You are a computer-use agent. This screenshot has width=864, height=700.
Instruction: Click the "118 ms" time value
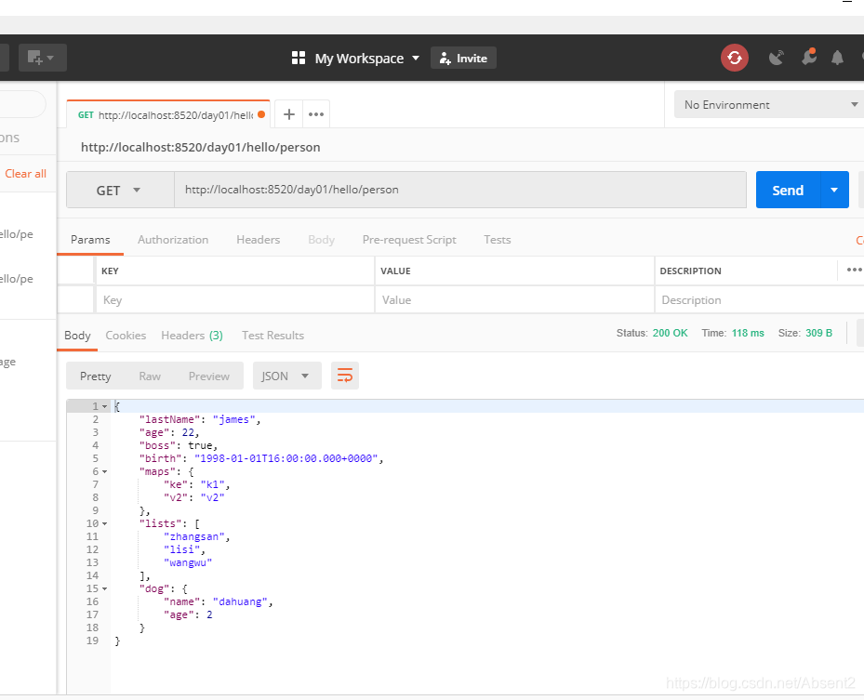click(748, 333)
